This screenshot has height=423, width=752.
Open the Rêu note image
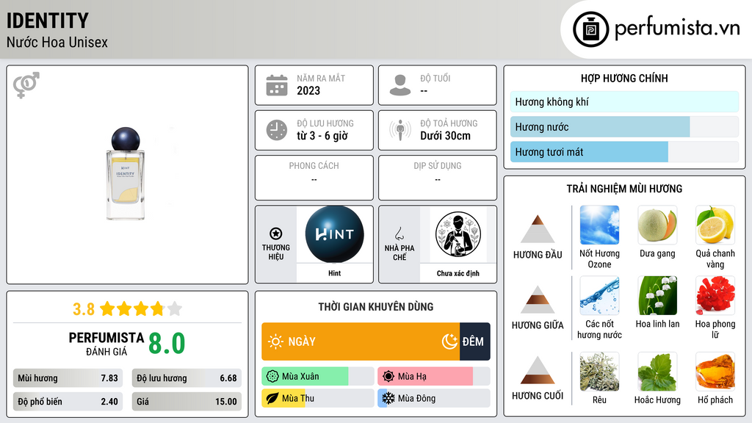[599, 372]
